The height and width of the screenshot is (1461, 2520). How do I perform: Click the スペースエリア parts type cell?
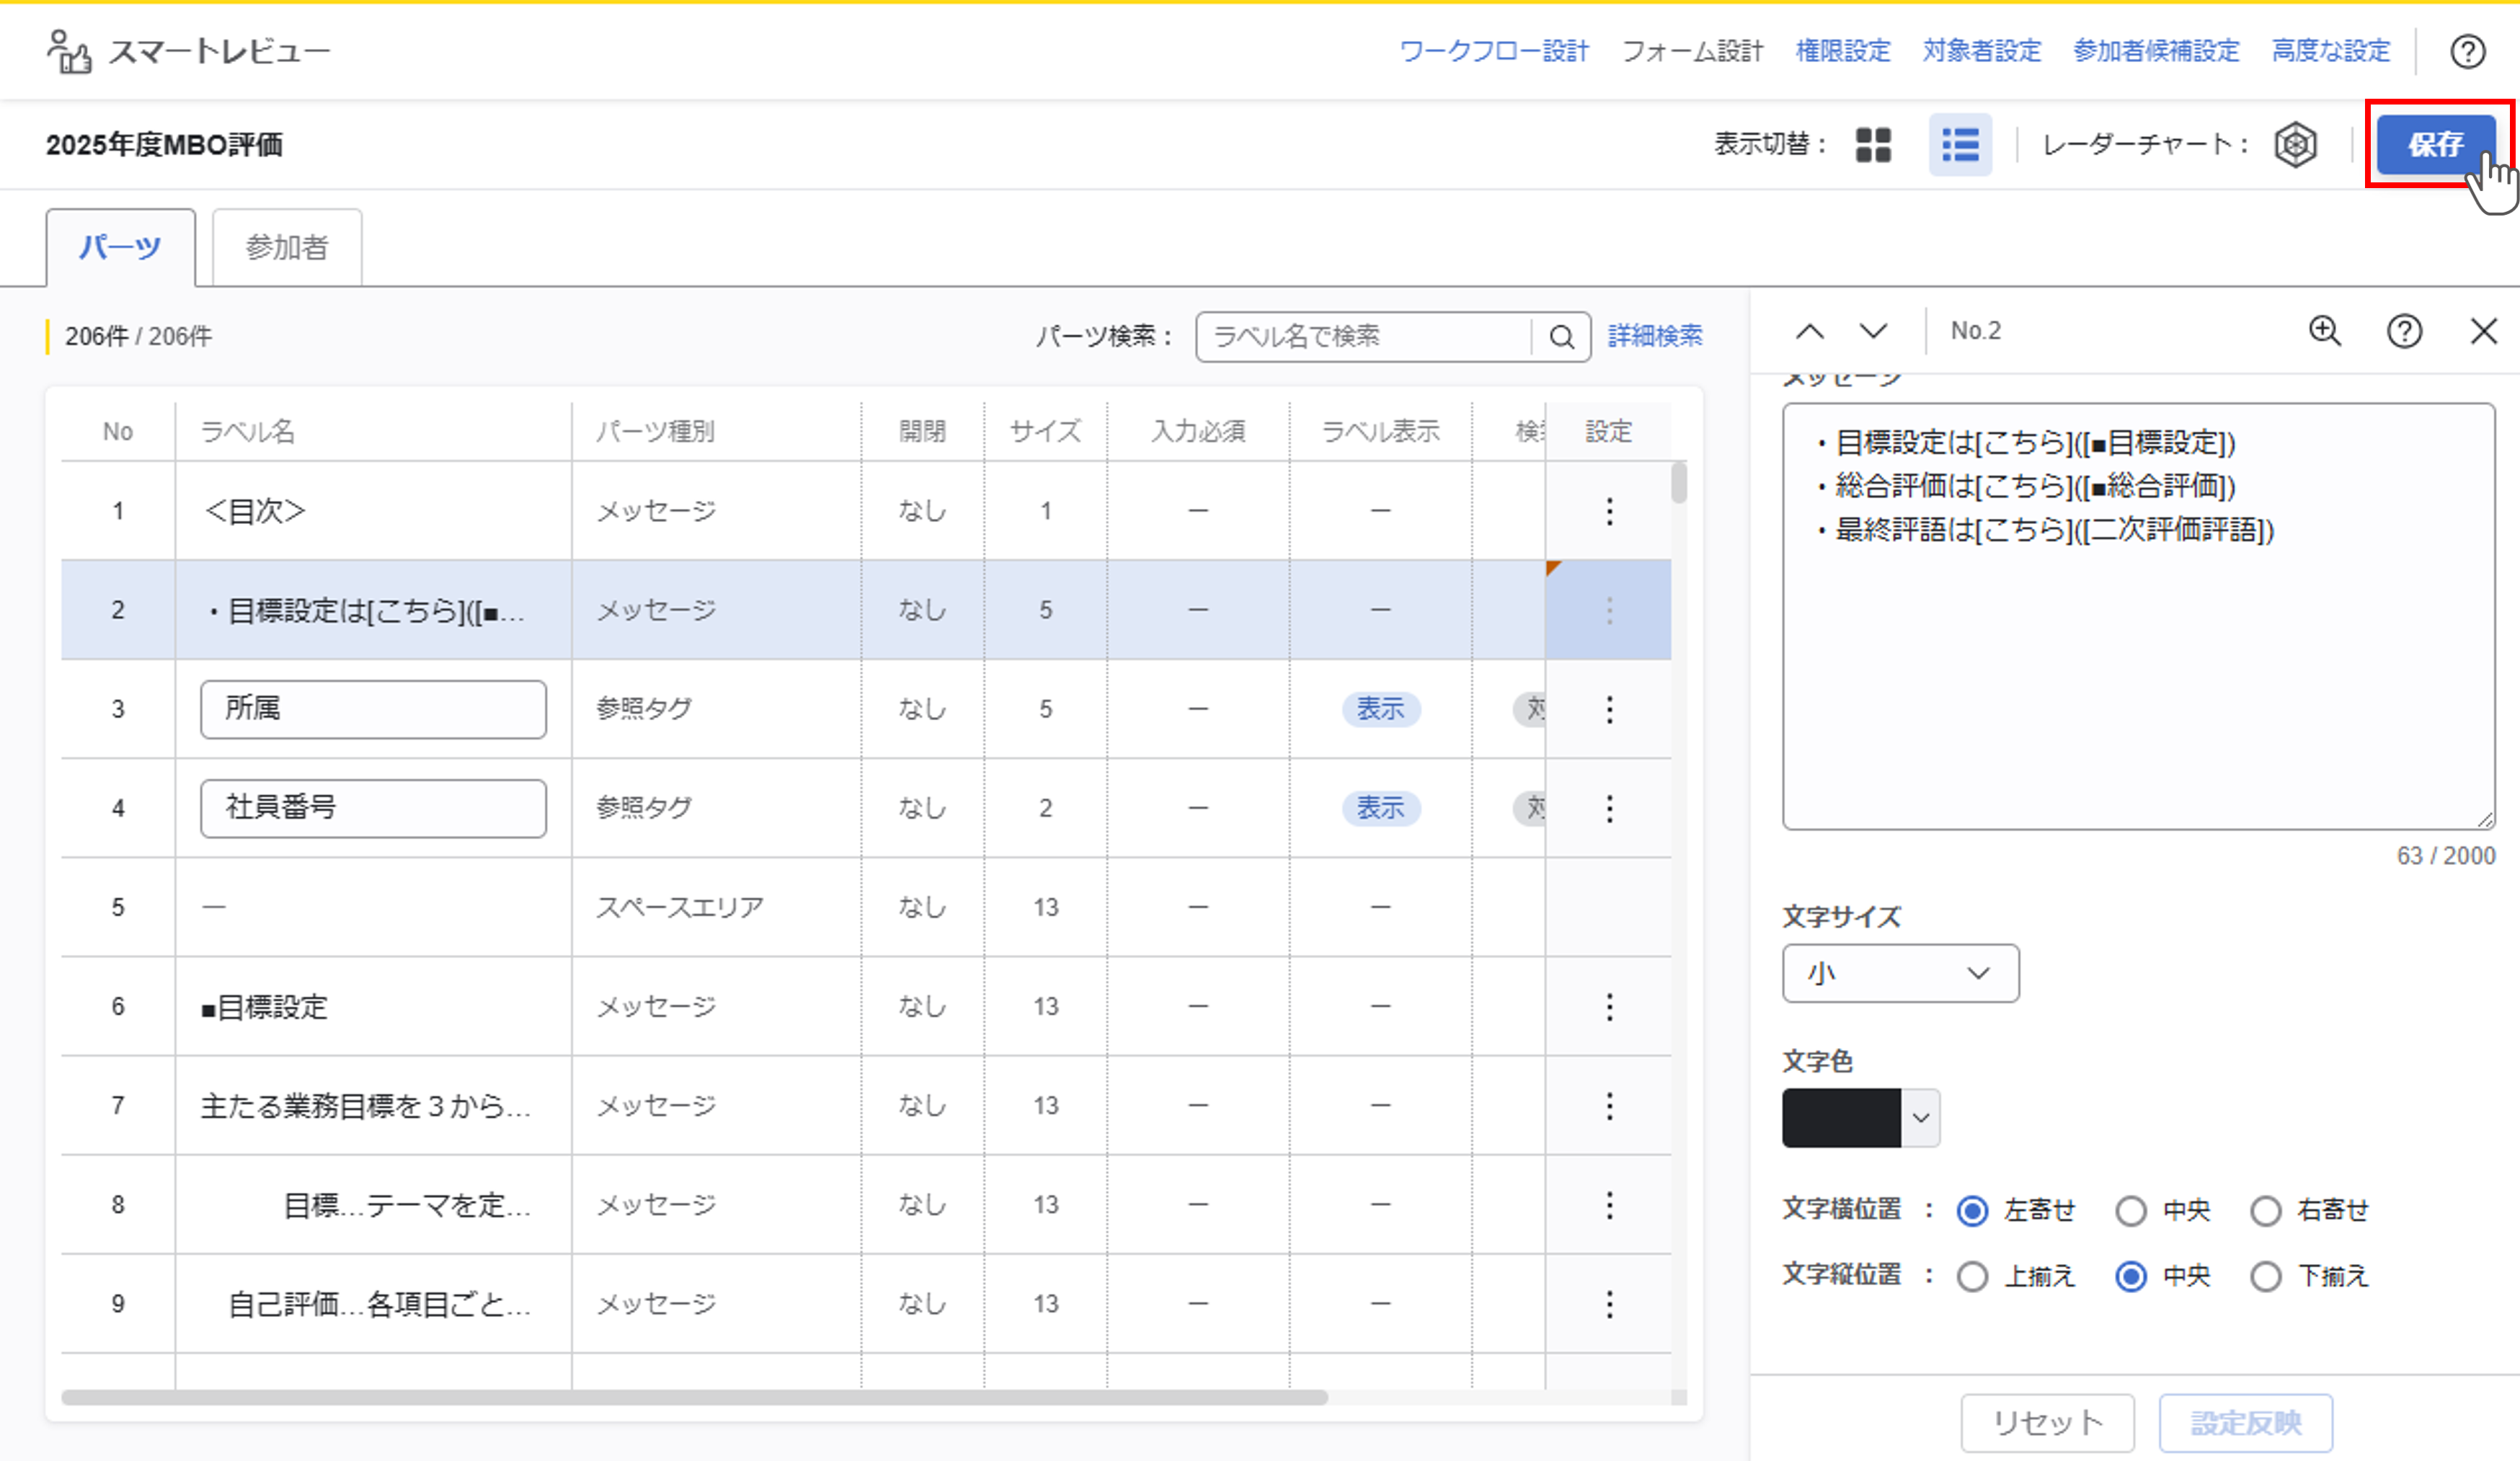pyautogui.click(x=680, y=907)
